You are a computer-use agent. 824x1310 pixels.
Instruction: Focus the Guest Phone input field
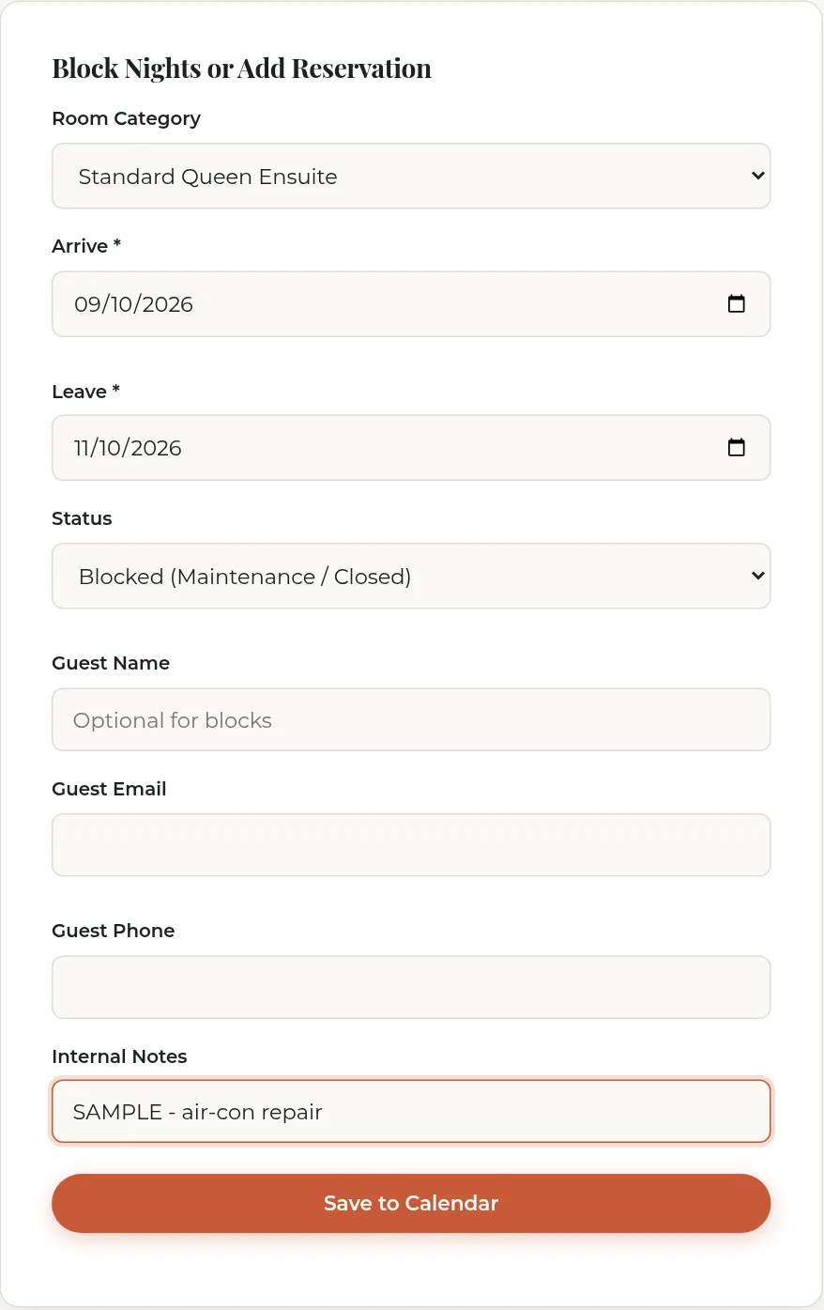411,987
